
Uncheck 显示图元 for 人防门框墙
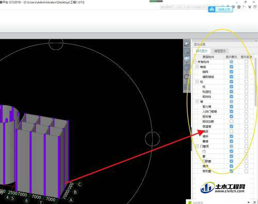tap(231, 111)
